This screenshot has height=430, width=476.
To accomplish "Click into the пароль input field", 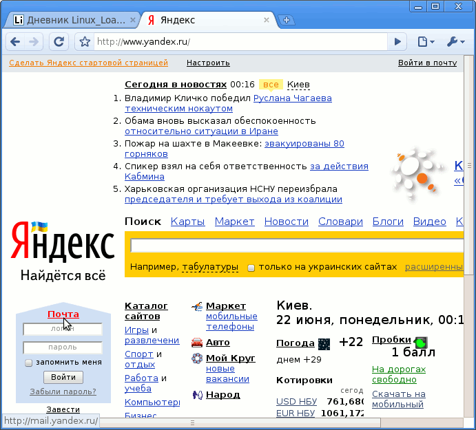I will pos(63,347).
